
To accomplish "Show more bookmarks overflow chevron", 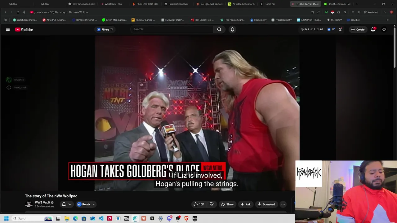I will coord(388,20).
